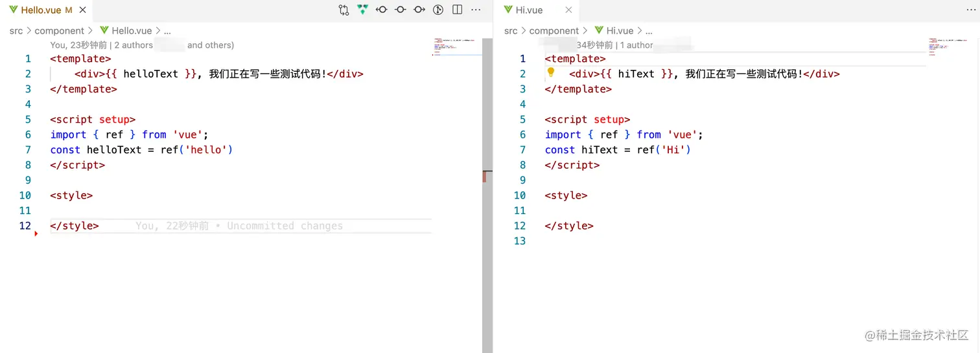The height and width of the screenshot is (353, 980).
Task: Click the Hello.vue minimap preview
Action: 456,47
